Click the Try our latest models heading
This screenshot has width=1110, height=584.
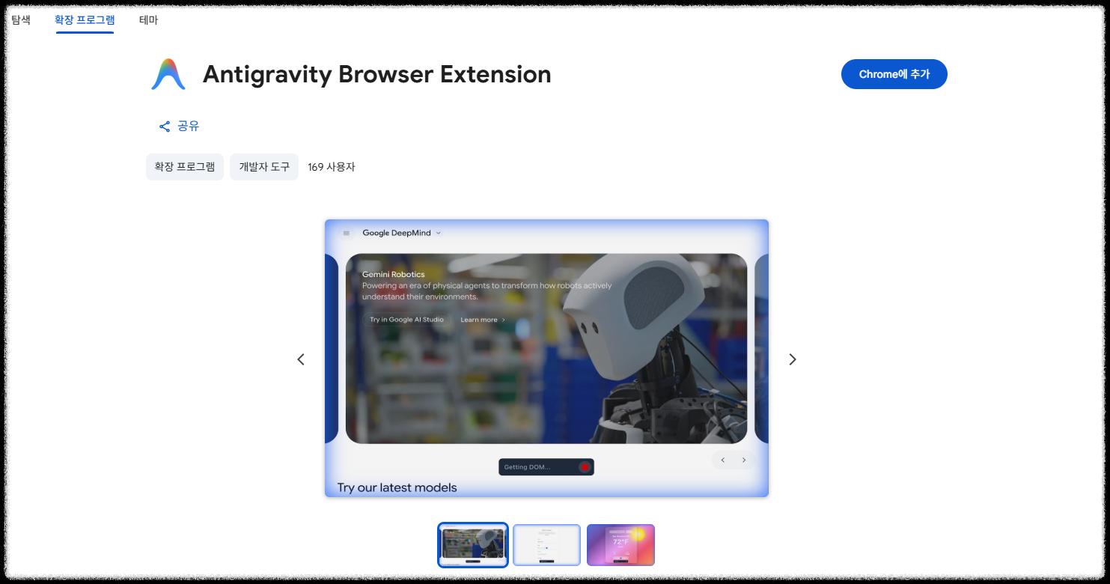pos(397,487)
